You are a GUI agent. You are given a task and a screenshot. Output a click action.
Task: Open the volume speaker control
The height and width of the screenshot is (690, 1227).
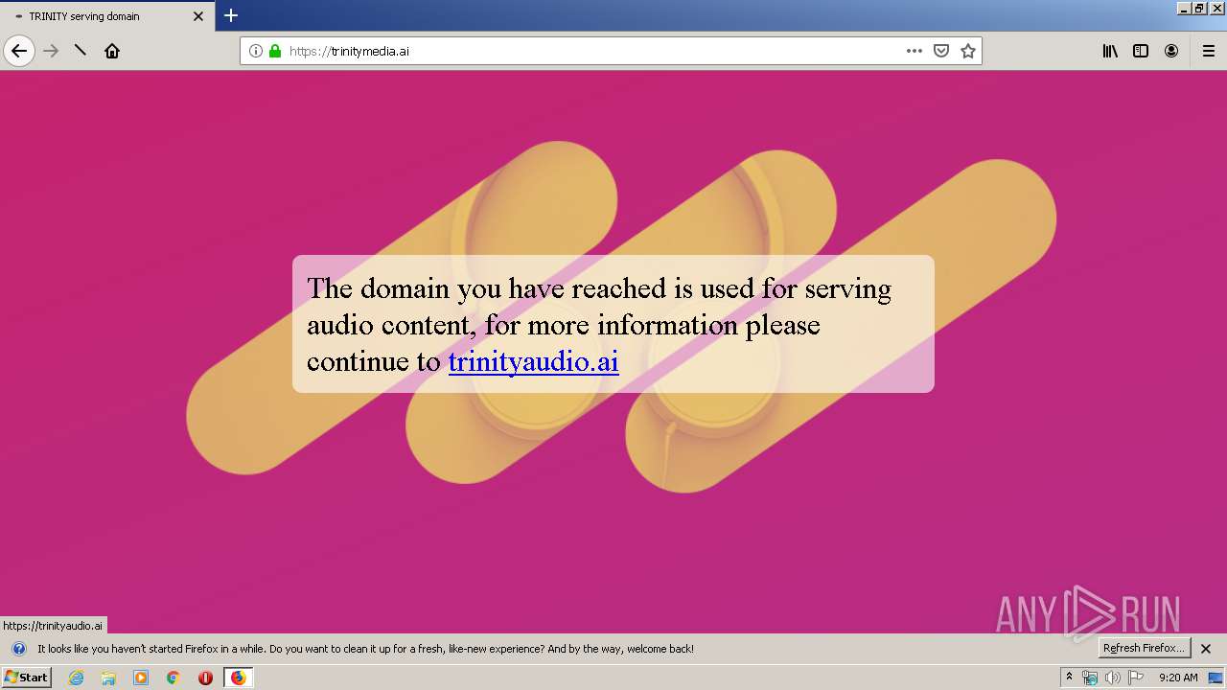pyautogui.click(x=1113, y=678)
